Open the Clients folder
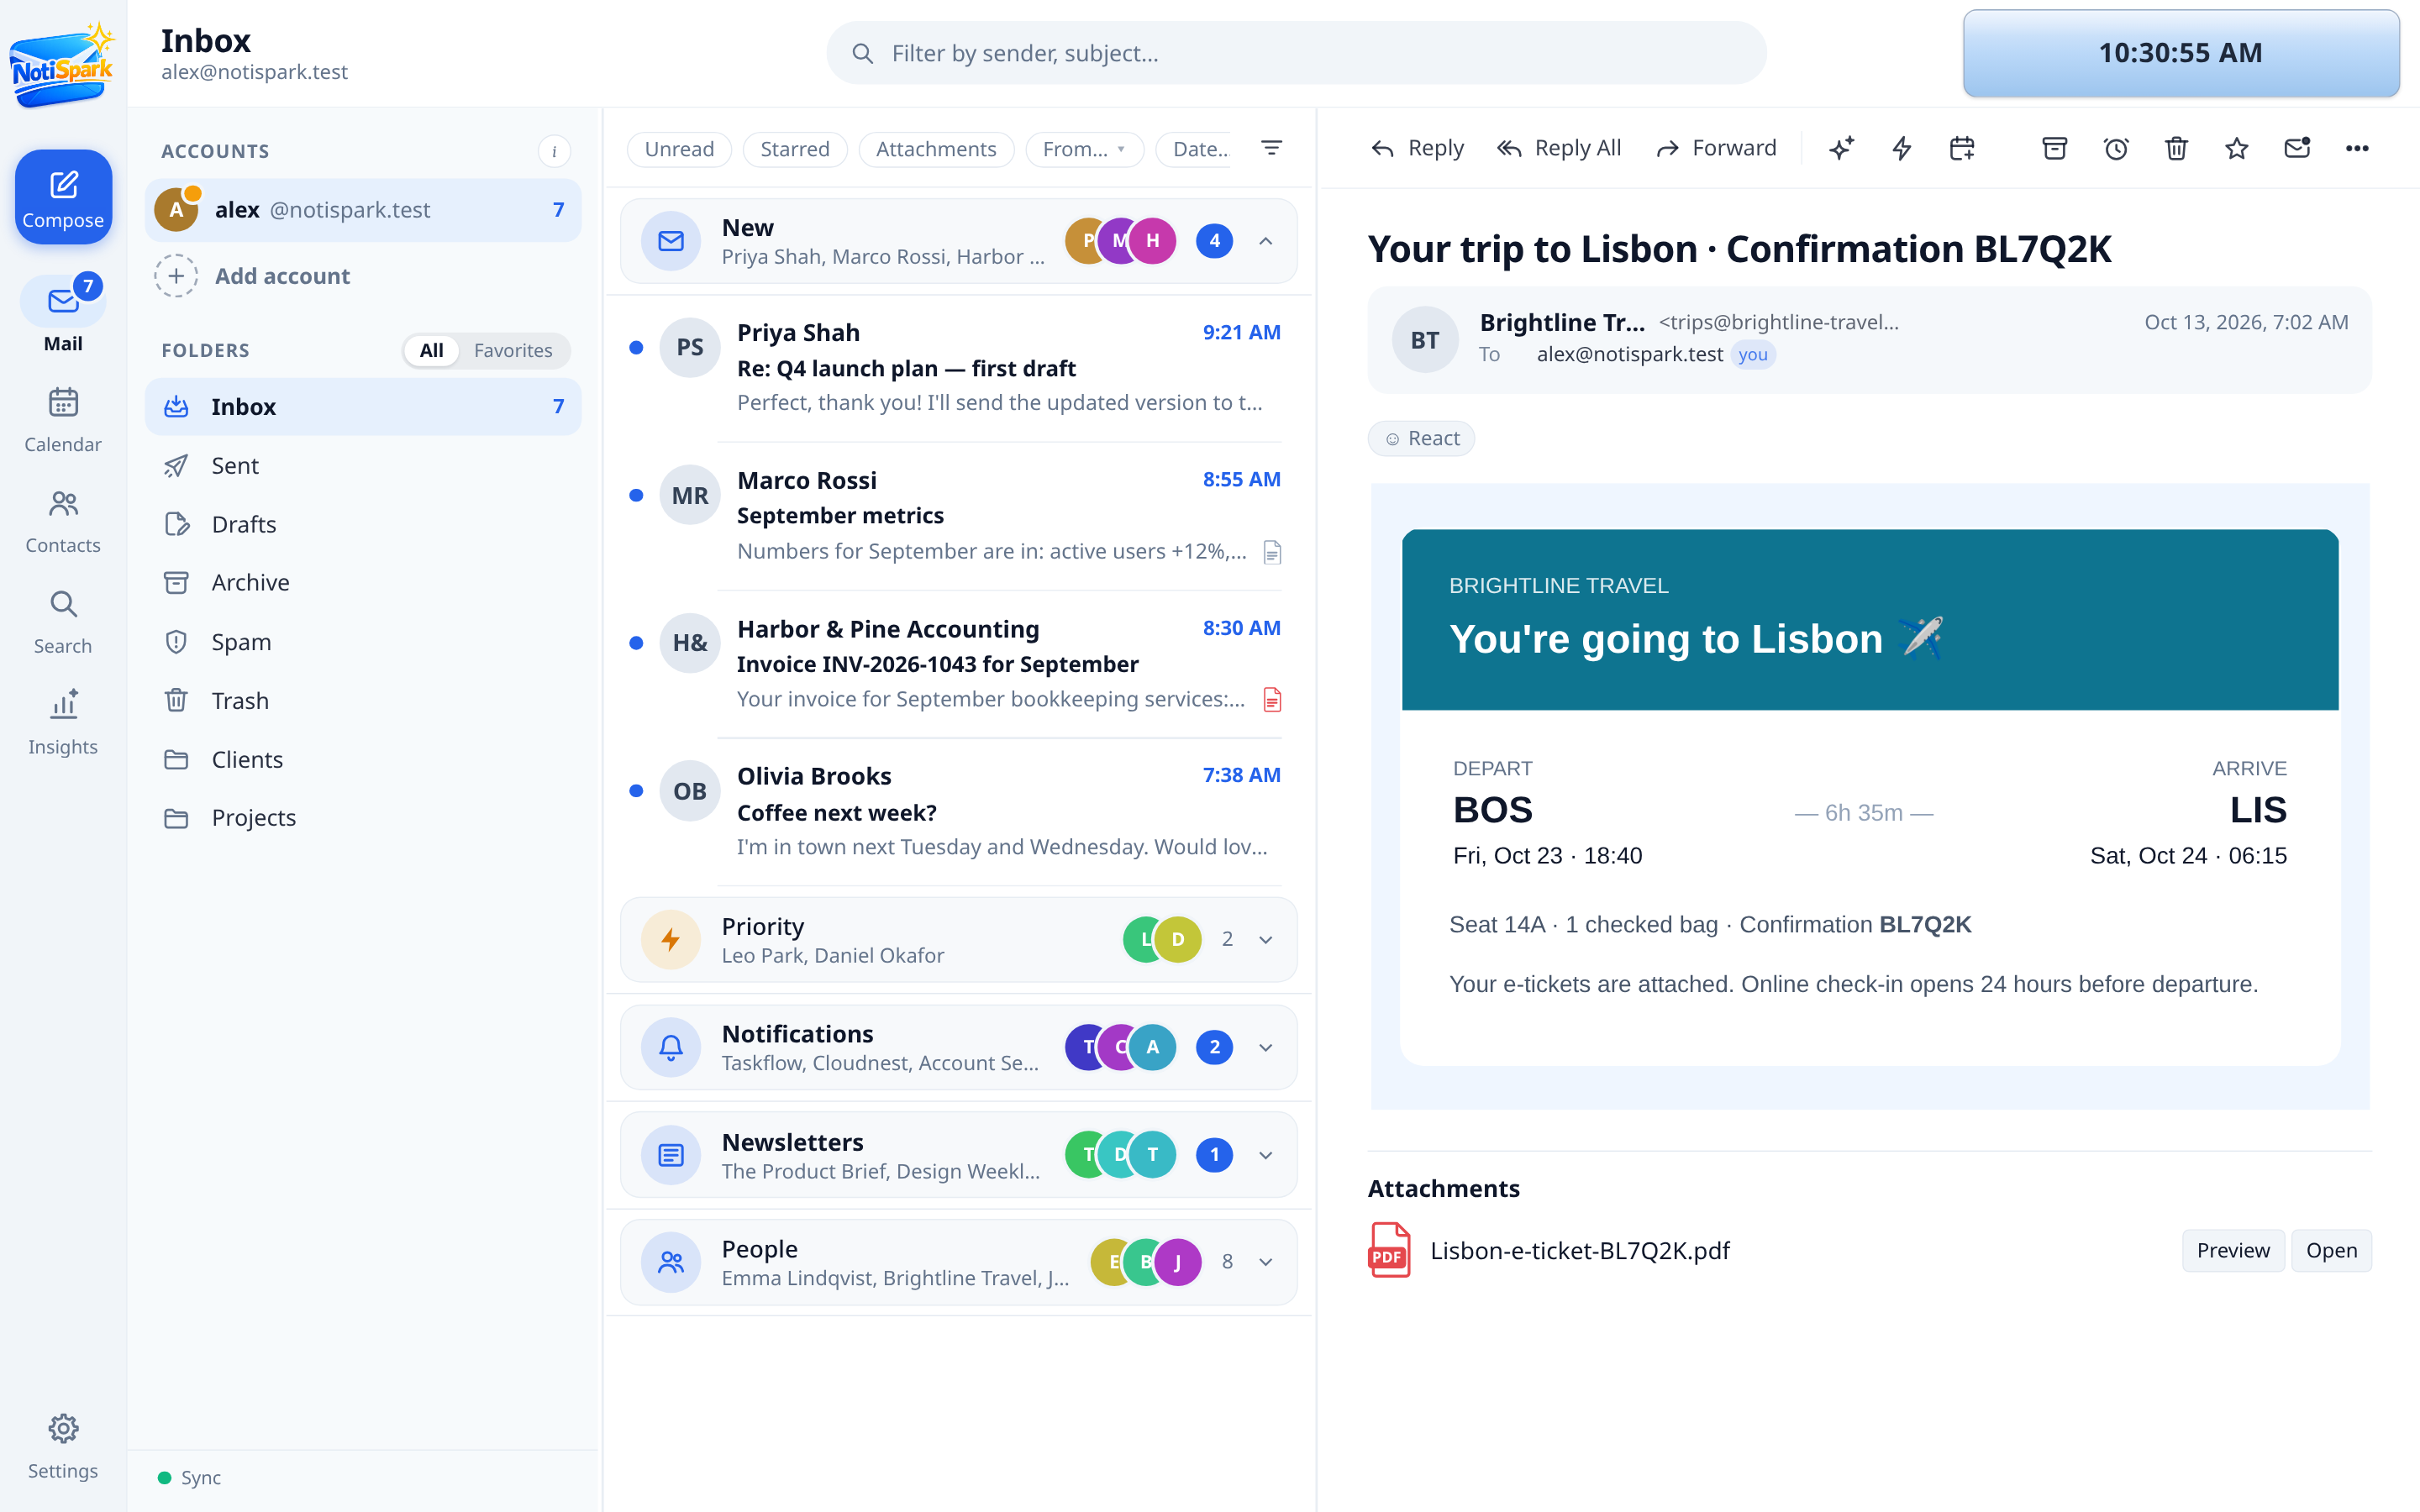2420x1512 pixels. 363,760
